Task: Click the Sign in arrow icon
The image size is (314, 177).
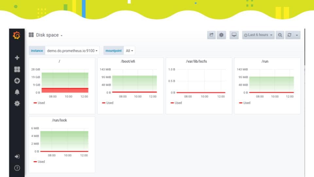Action: pos(17,157)
